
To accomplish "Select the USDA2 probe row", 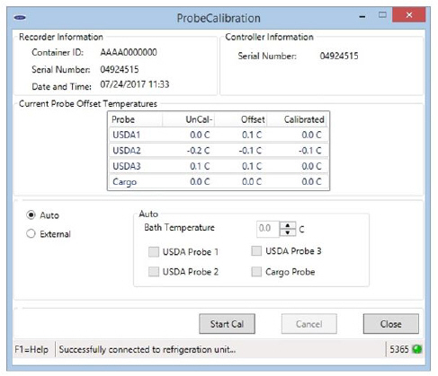I will click(x=219, y=150).
